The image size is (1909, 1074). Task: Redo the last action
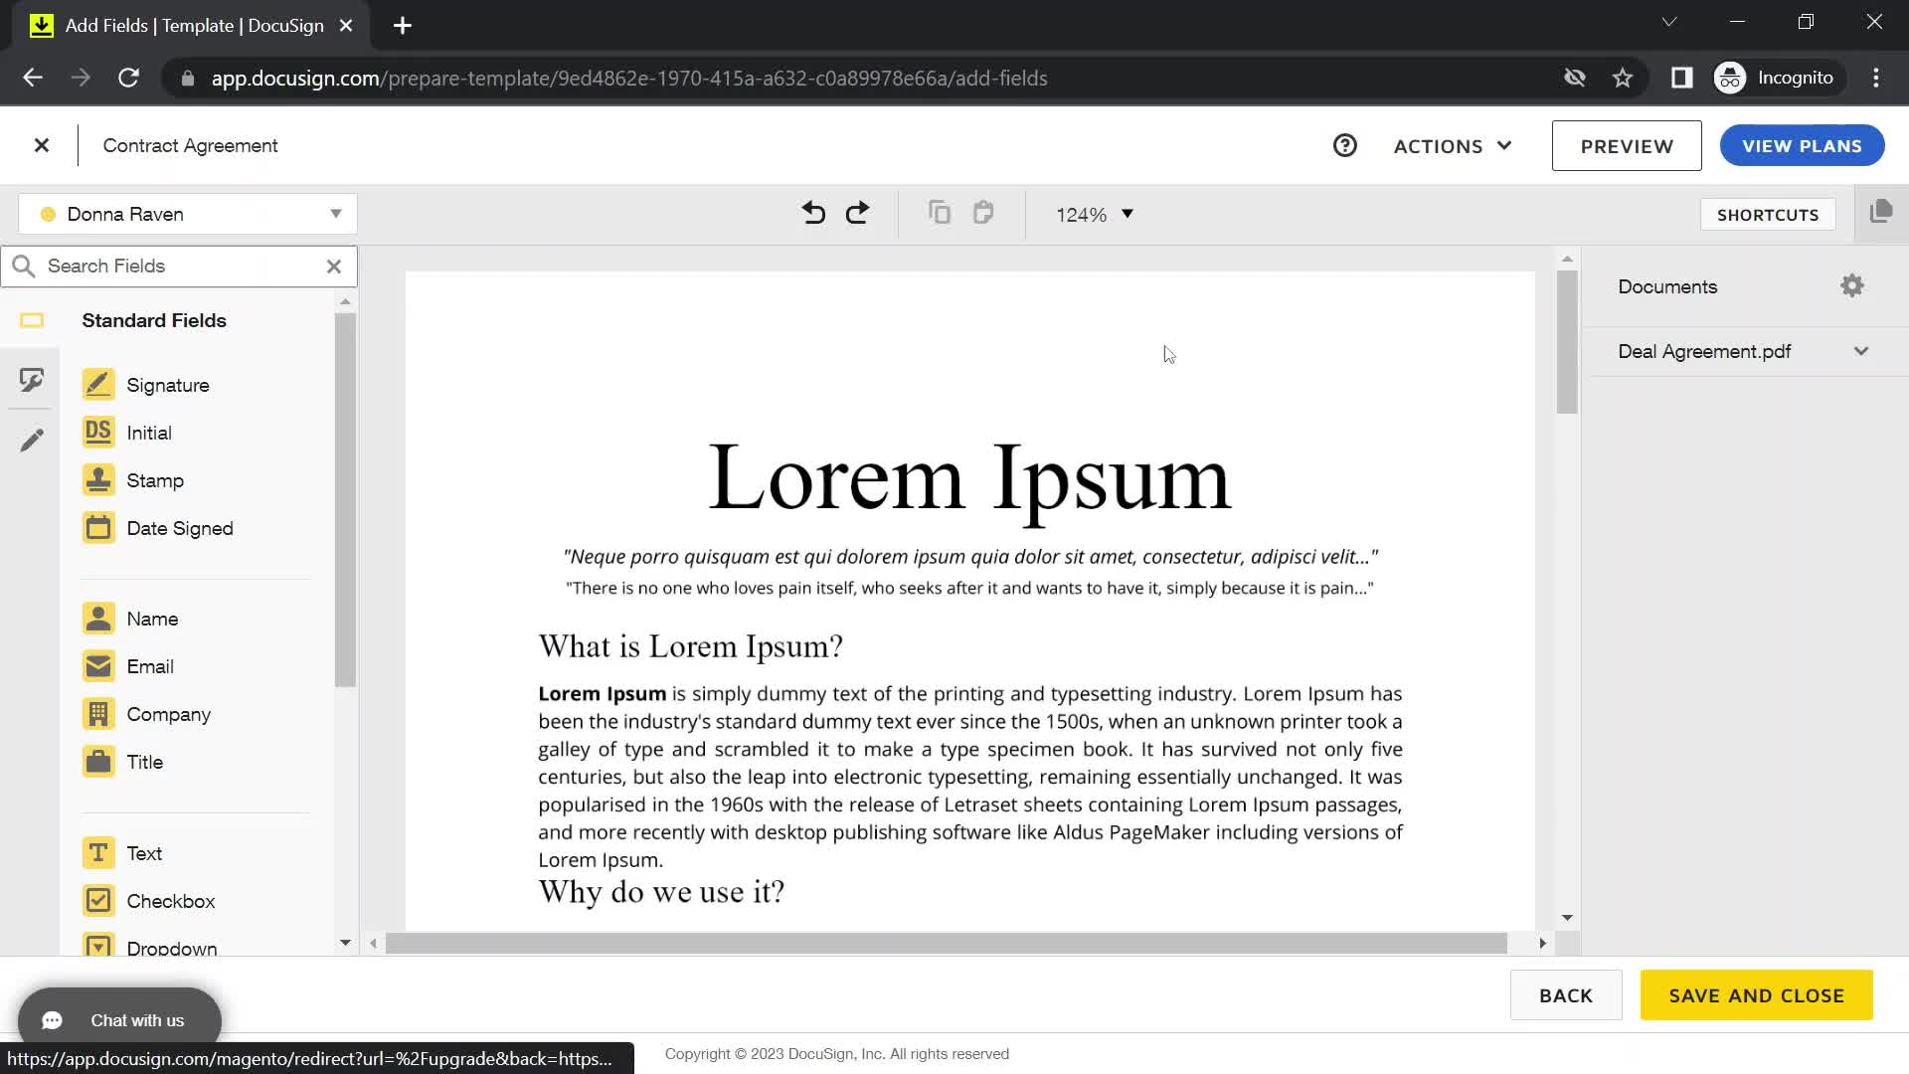[x=857, y=213]
